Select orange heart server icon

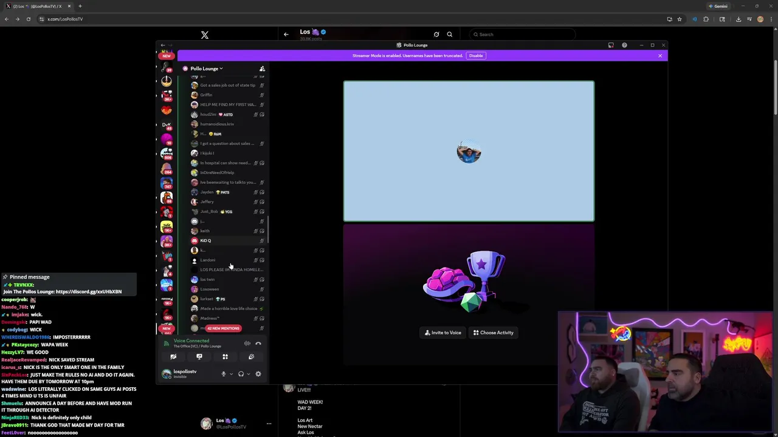[x=167, y=110]
